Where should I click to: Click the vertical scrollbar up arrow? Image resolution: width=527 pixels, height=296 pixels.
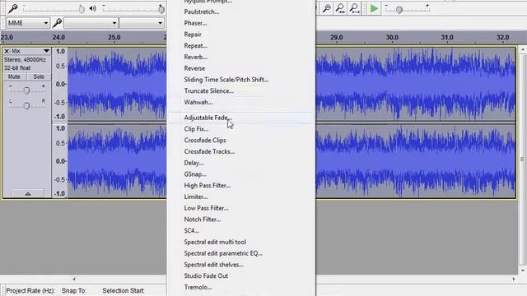tap(523, 49)
